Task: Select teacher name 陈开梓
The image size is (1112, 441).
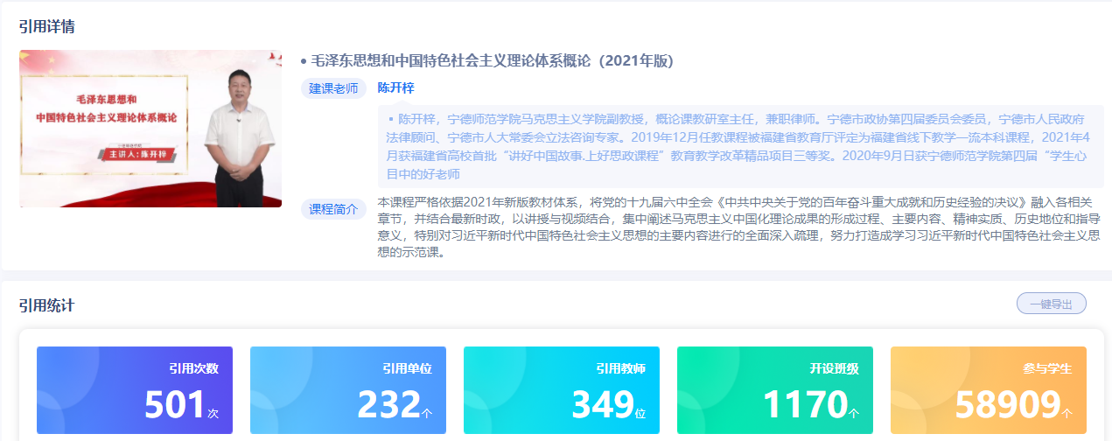Action: coord(395,87)
